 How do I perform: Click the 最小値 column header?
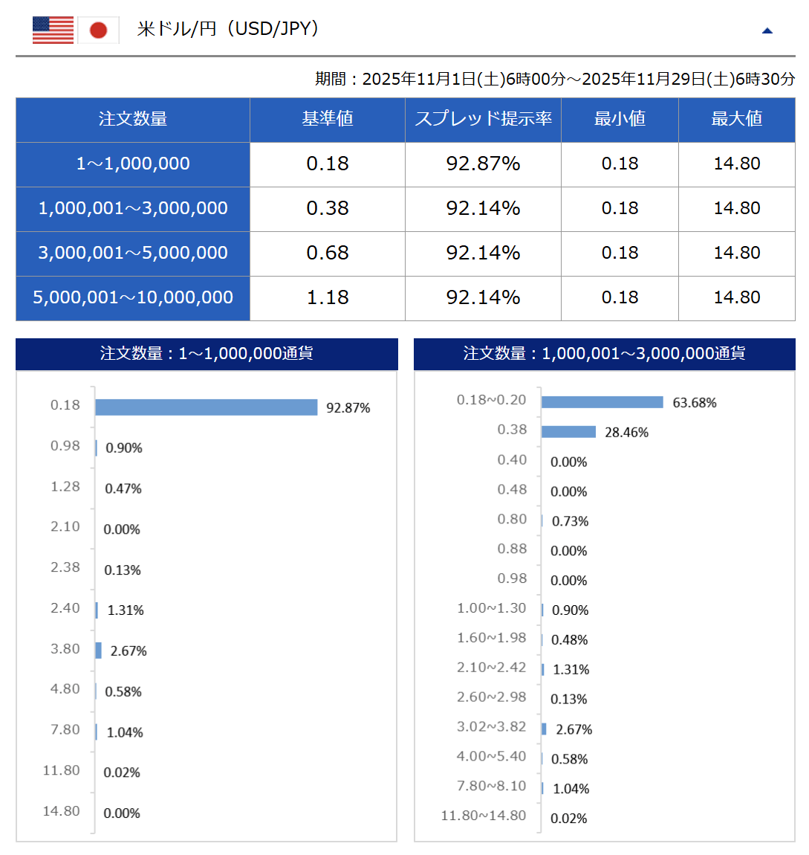point(620,119)
